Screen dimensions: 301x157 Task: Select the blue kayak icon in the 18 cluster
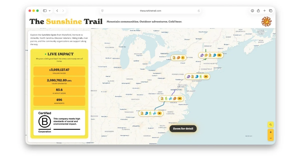pyautogui.click(x=155, y=113)
